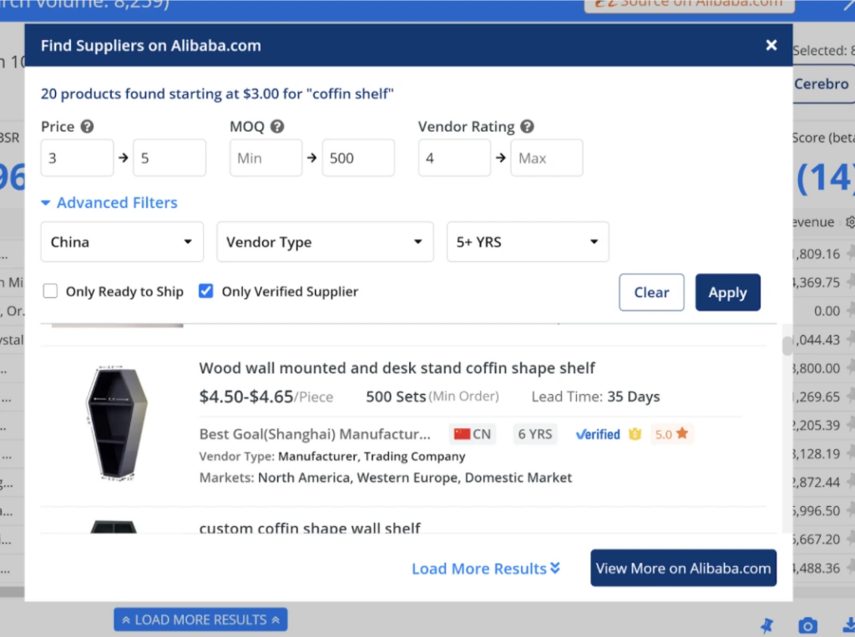Click the CN flag badge on the supplier row
This screenshot has width=855, height=637.
tap(471, 434)
